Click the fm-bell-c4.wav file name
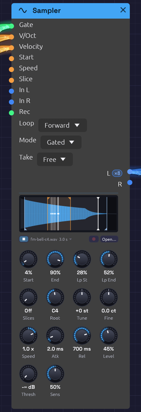 tap(44, 239)
